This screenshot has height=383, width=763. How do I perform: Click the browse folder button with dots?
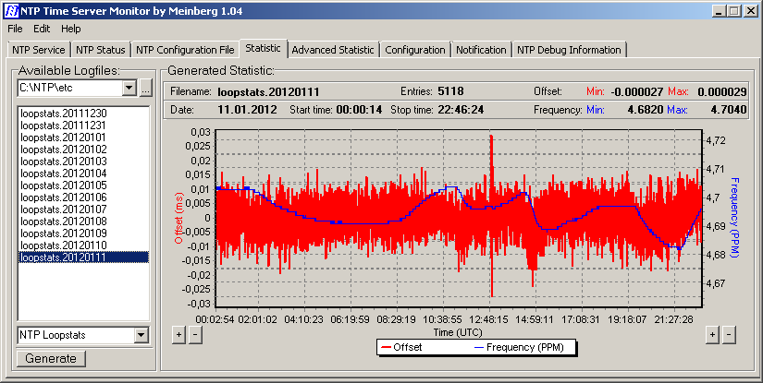point(145,88)
